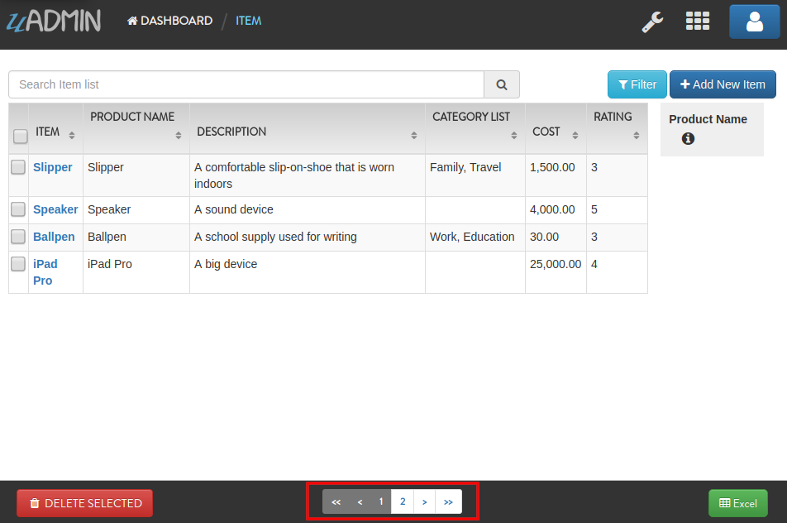Navigate to Dashboard breadcrumb
The image size is (787, 523).
pyautogui.click(x=170, y=21)
